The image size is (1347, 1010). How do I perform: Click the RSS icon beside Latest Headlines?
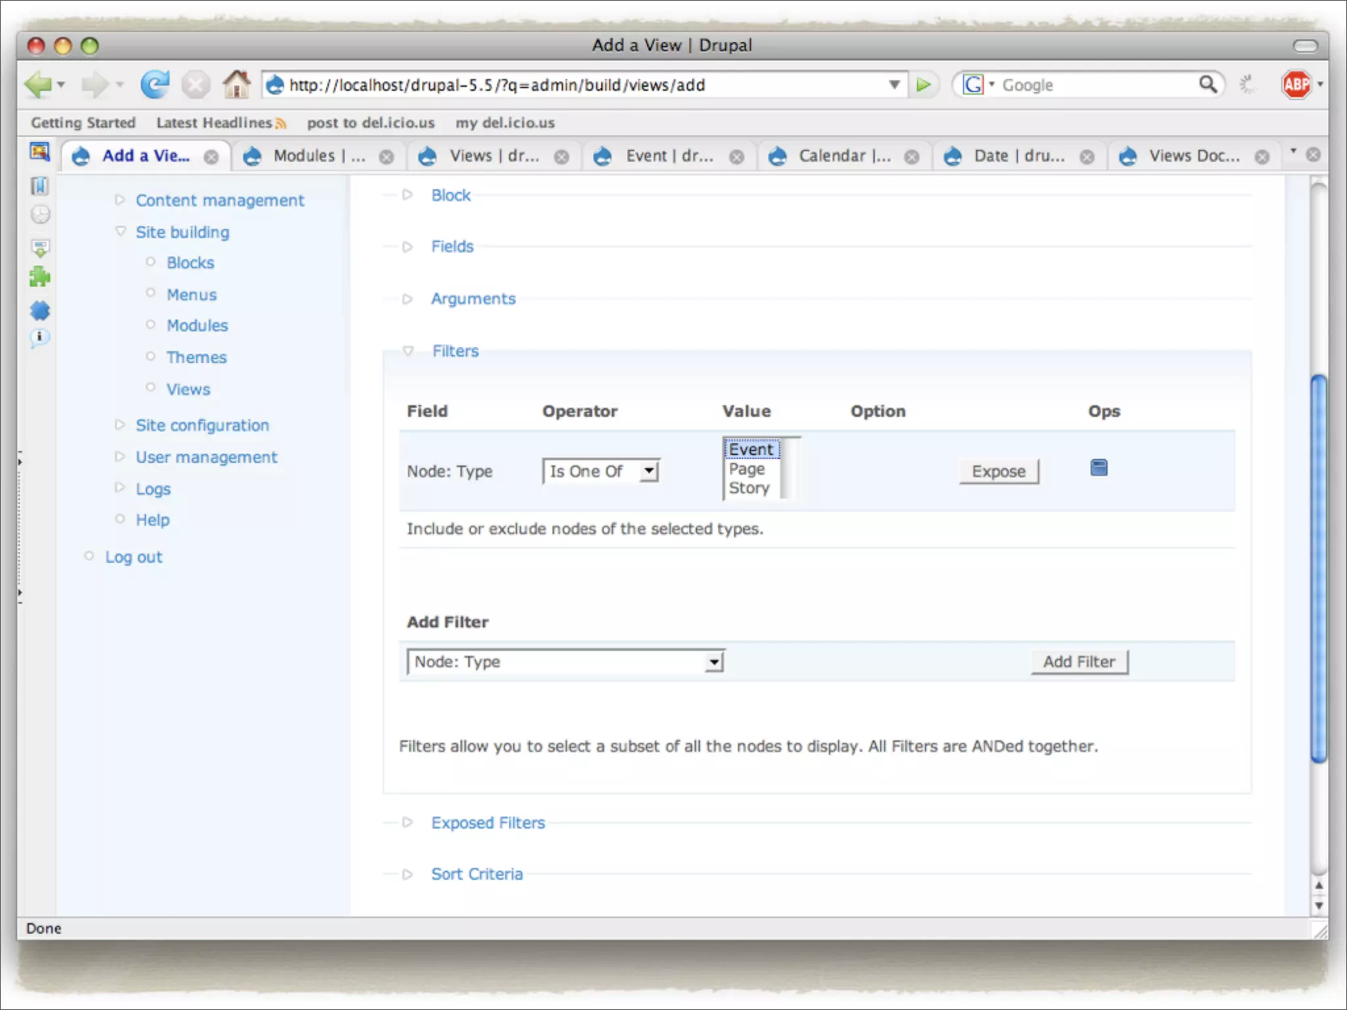282,124
